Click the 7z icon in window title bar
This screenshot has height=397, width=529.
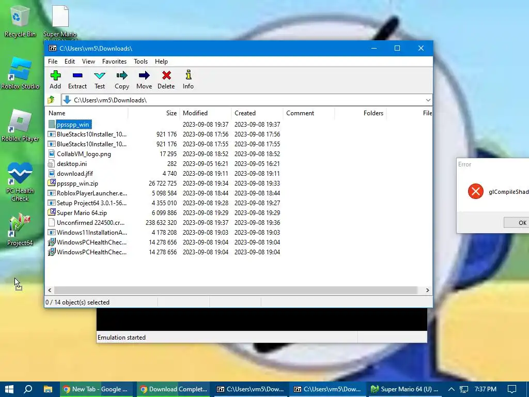click(53, 48)
